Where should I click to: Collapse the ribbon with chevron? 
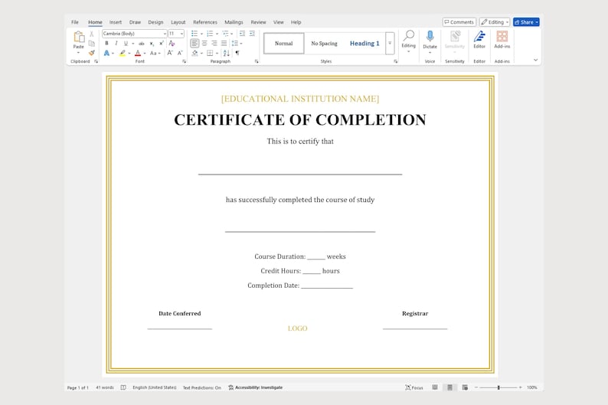pos(535,60)
